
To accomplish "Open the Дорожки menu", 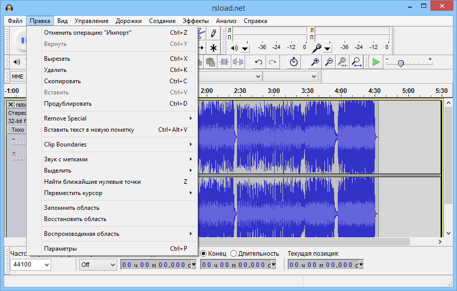I will pyautogui.click(x=128, y=21).
